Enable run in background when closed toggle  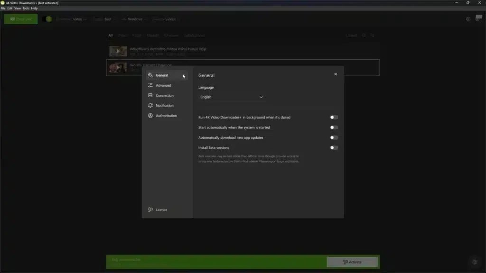pos(334,117)
